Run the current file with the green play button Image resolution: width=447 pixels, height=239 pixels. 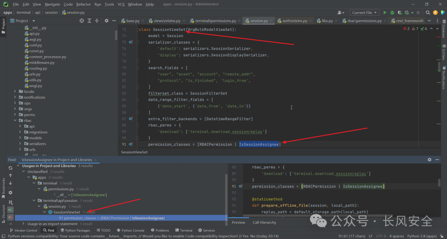(x=385, y=12)
